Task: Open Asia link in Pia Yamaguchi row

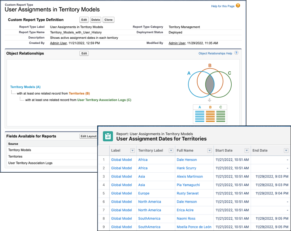Action: click(141, 185)
